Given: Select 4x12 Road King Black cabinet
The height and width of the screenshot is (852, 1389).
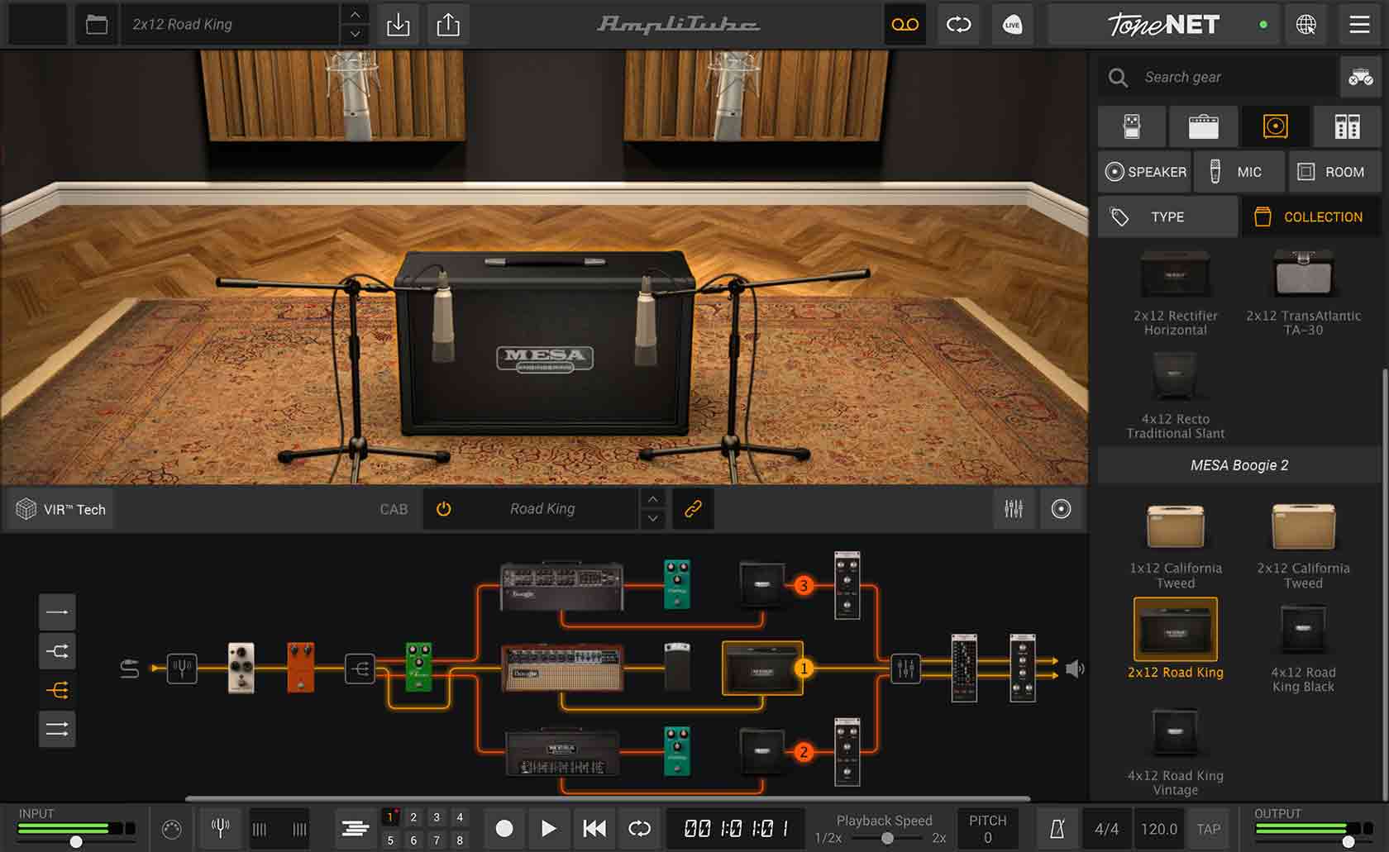Looking at the screenshot, I should (1303, 649).
